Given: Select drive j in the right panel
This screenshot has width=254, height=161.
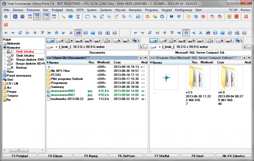Looking at the screenshot, I should tap(211, 41).
